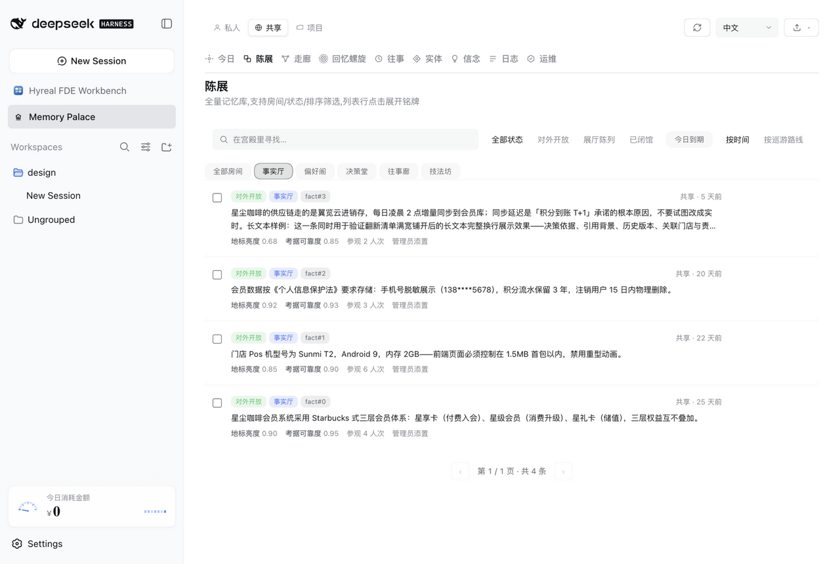Image resolution: width=840 pixels, height=564 pixels.
Task: Filter by 对外开放 status
Action: click(x=553, y=140)
